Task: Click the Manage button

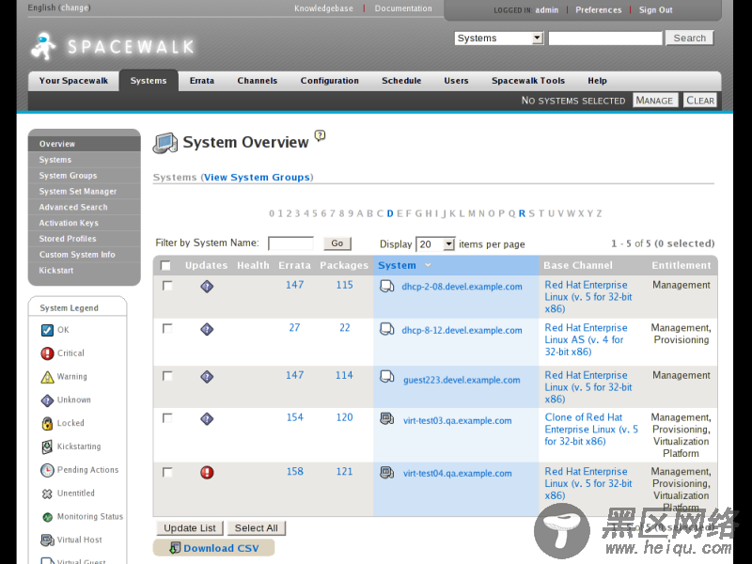Action: point(654,101)
